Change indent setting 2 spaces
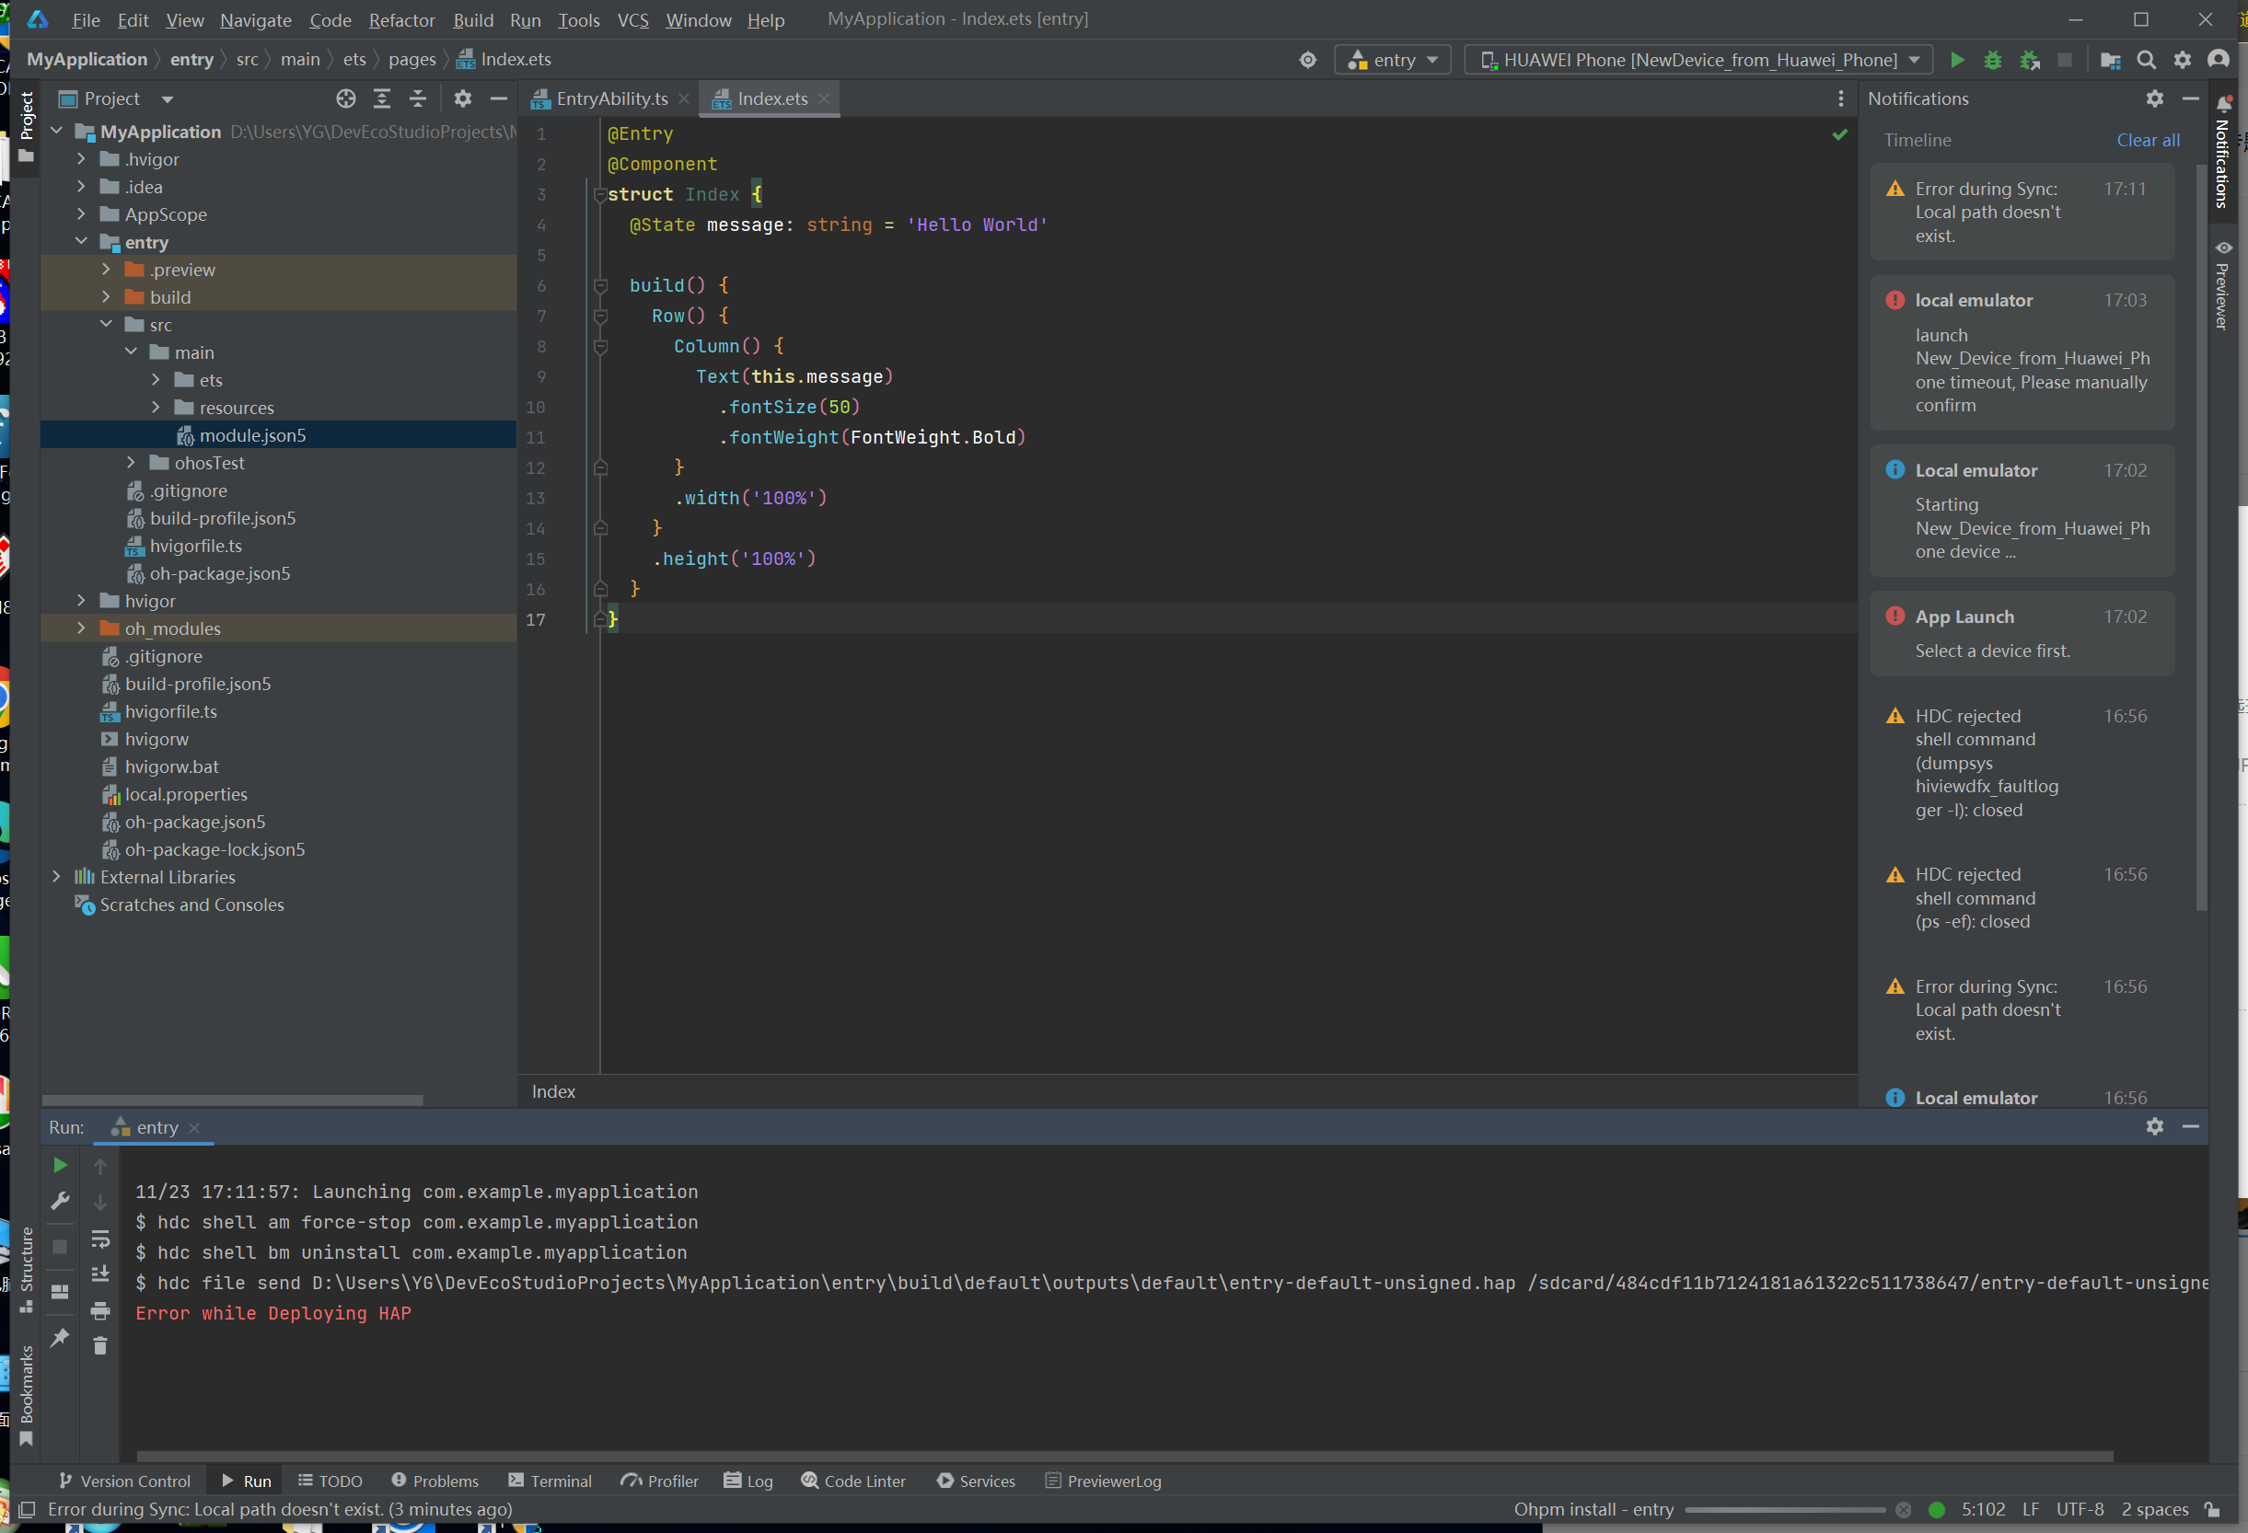 (x=2154, y=1510)
